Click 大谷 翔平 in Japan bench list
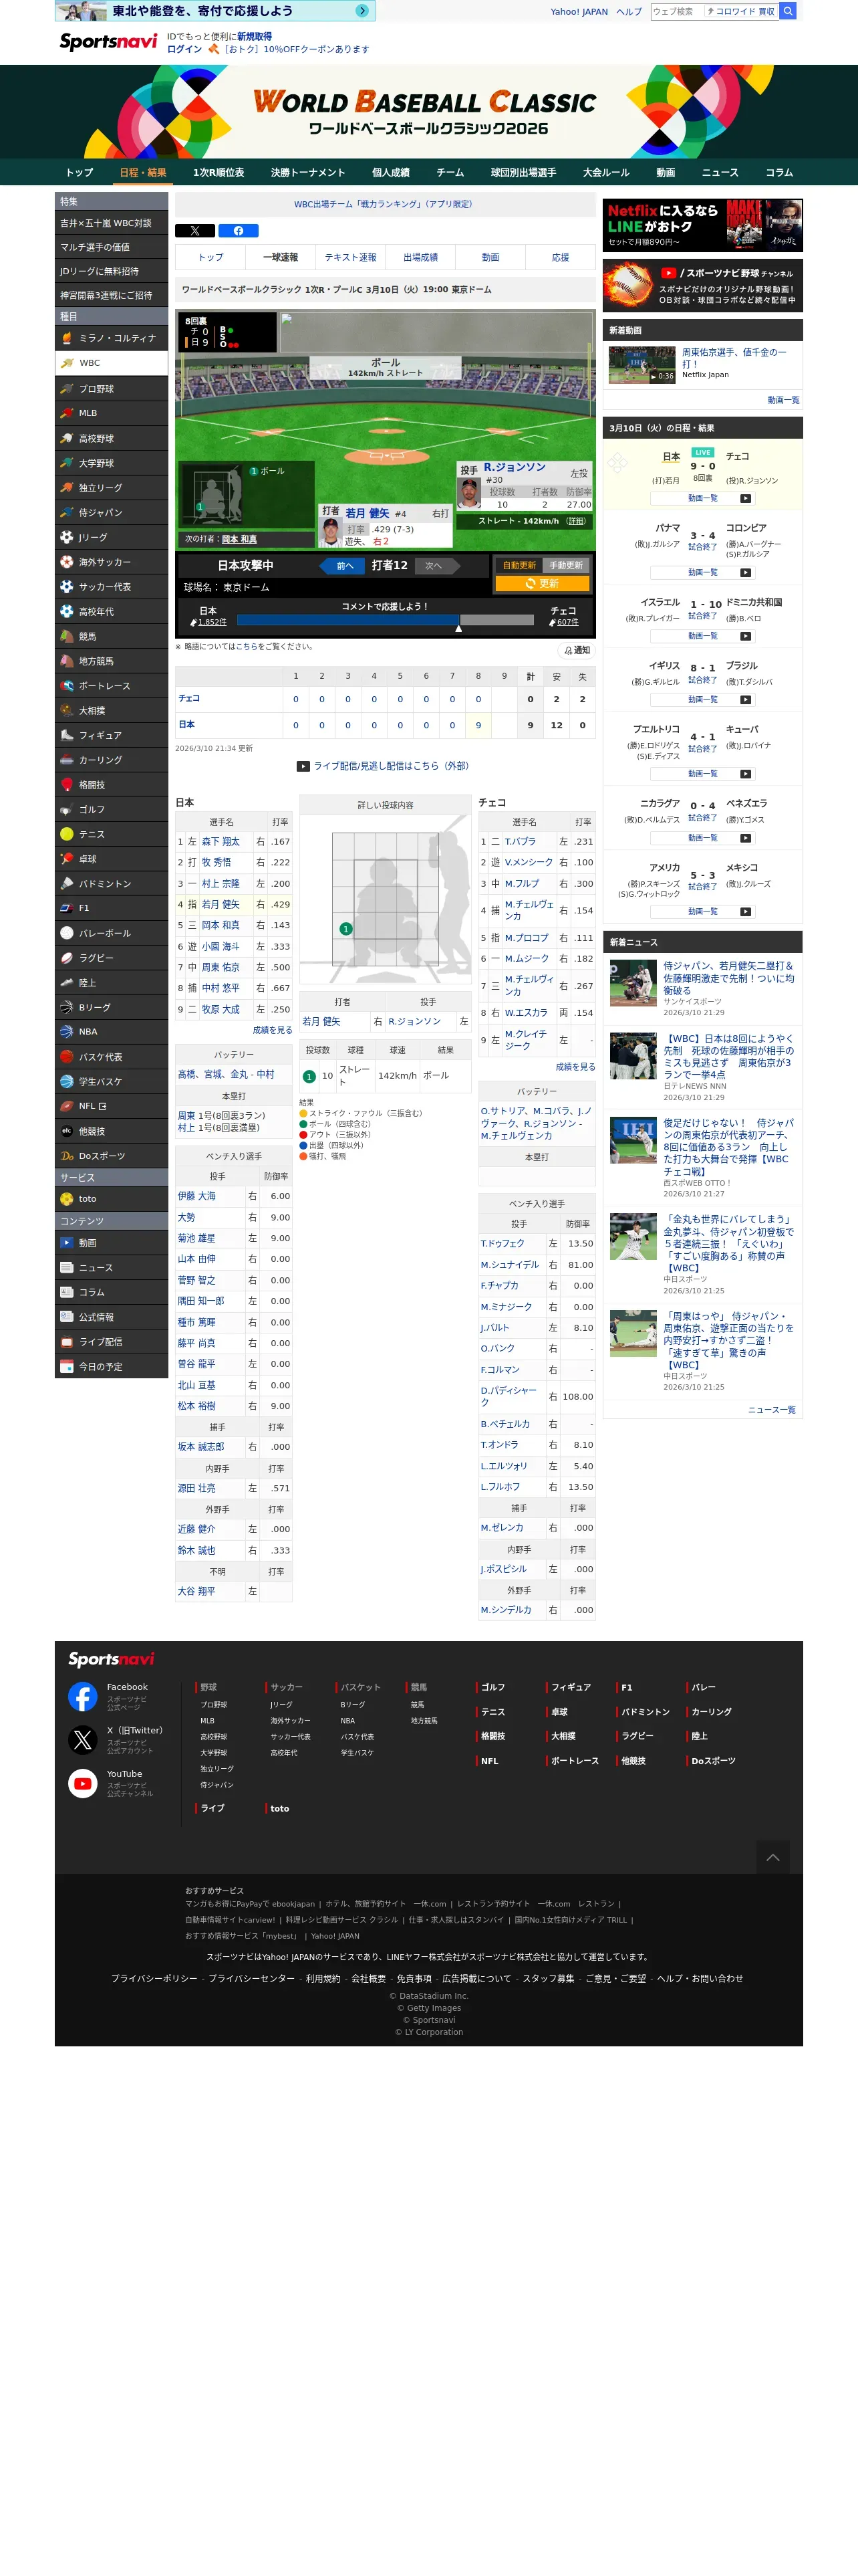858x2576 pixels. coord(196,1591)
